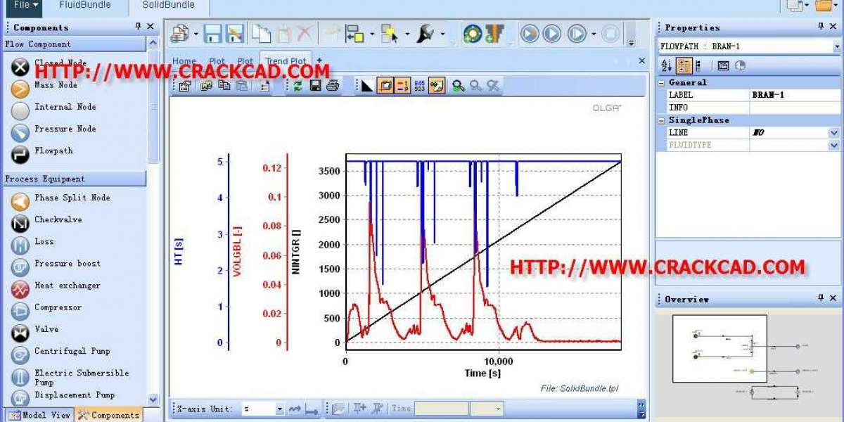This screenshot has height=422, width=844.
Task: Select the Loss equipment icon
Action: point(21,245)
